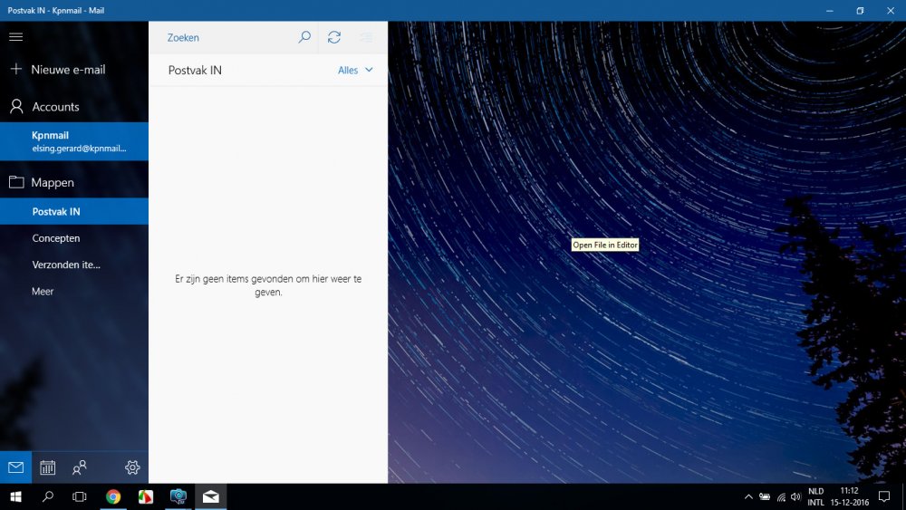This screenshot has width=906, height=510.
Task: Open the Concepten folder
Action: [x=56, y=238]
